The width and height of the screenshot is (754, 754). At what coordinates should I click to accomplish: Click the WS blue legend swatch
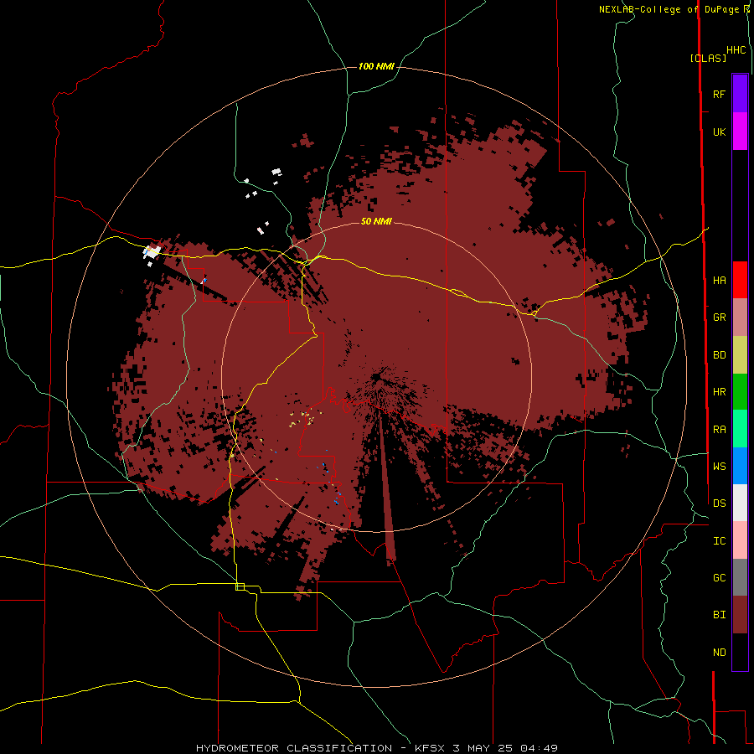point(740,466)
